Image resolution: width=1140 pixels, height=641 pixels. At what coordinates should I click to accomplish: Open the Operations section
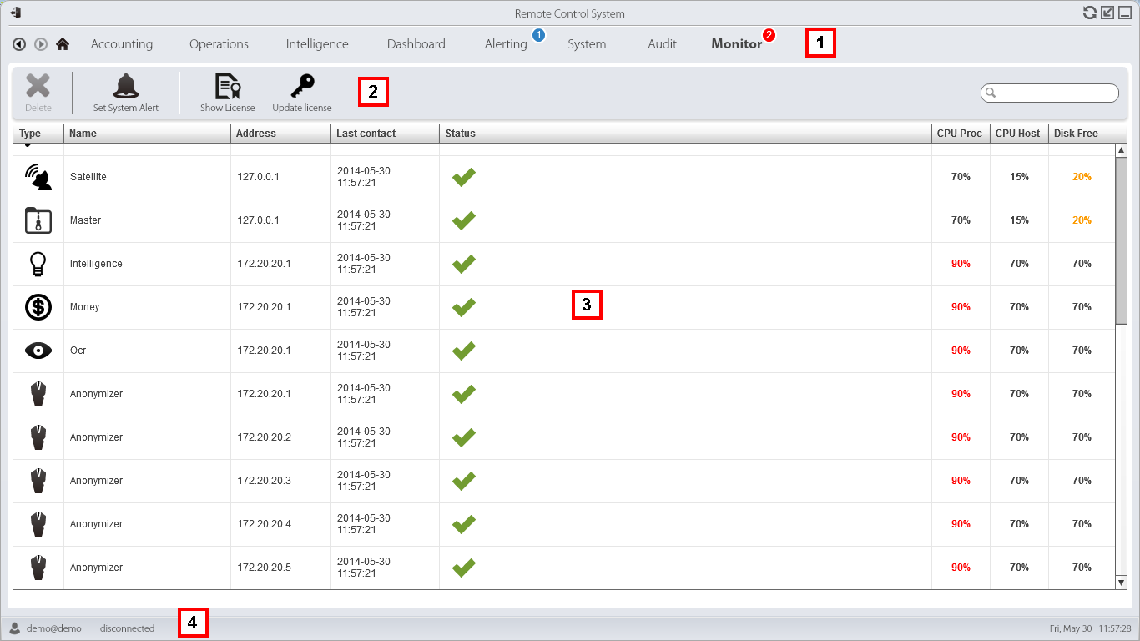coord(219,44)
